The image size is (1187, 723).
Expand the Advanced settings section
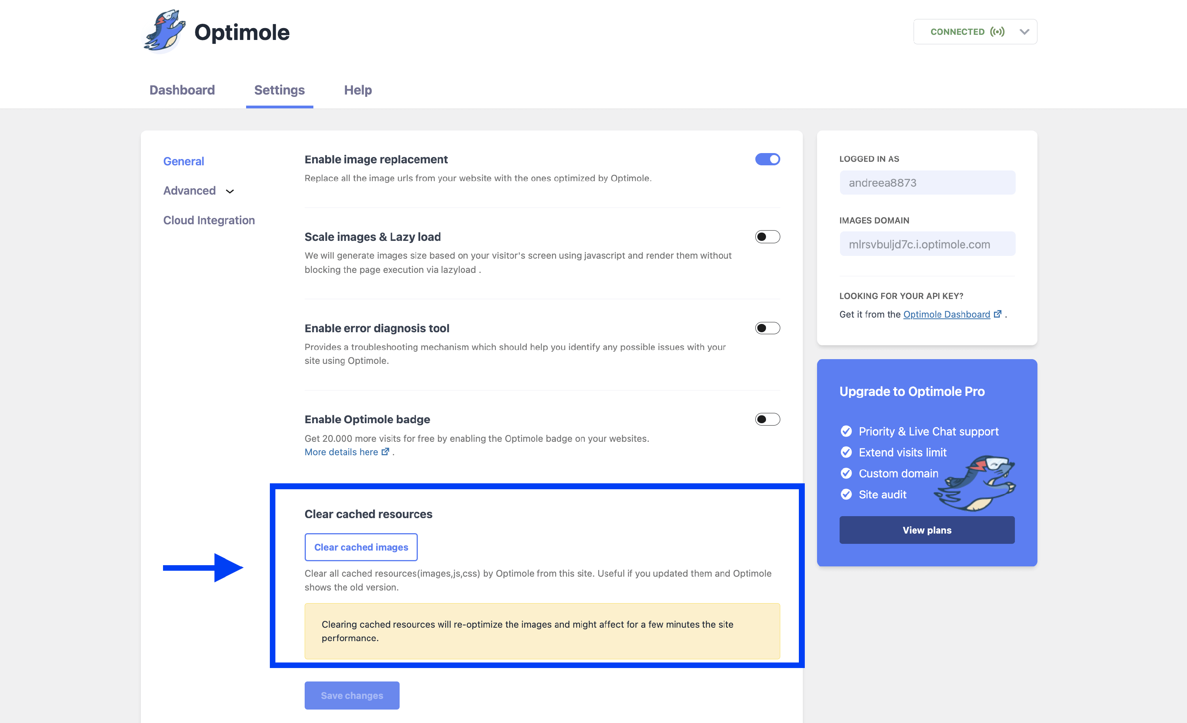199,191
